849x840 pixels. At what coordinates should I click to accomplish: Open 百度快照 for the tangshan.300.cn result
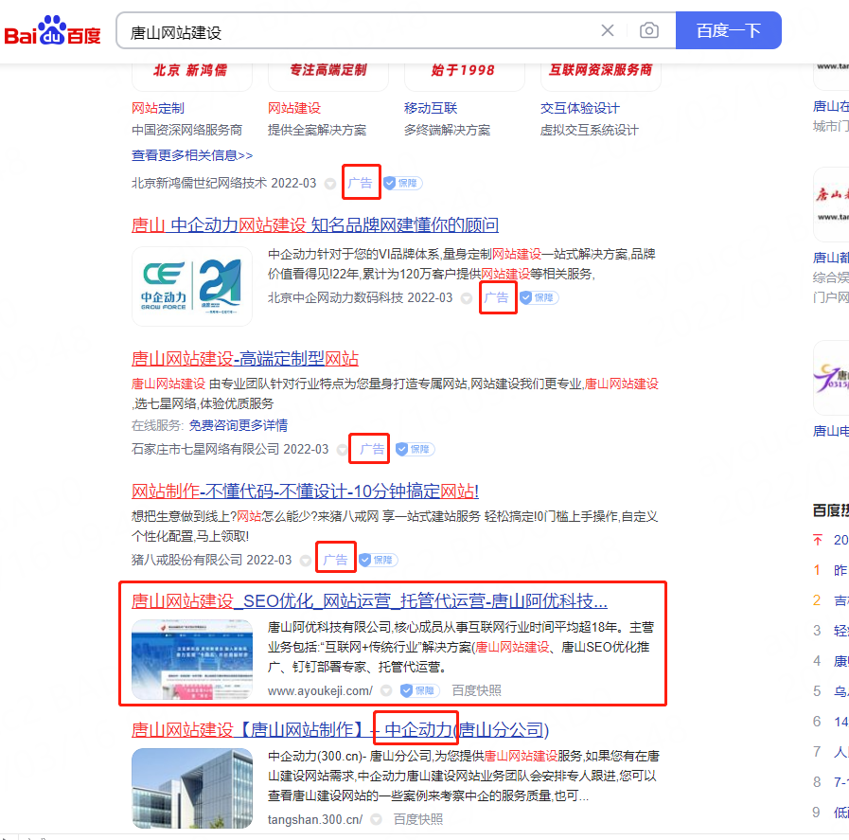[x=418, y=819]
